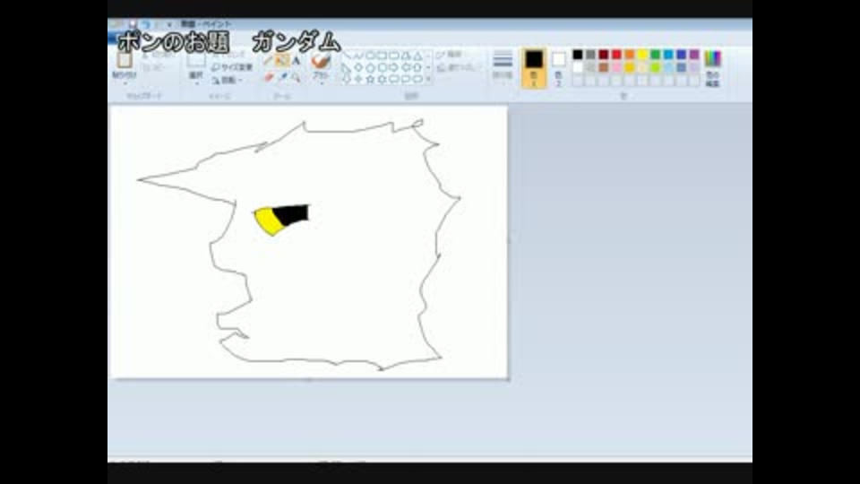Activate the Color 2 (色2) background box
Viewport: 860px width, 484px height.
point(558,67)
